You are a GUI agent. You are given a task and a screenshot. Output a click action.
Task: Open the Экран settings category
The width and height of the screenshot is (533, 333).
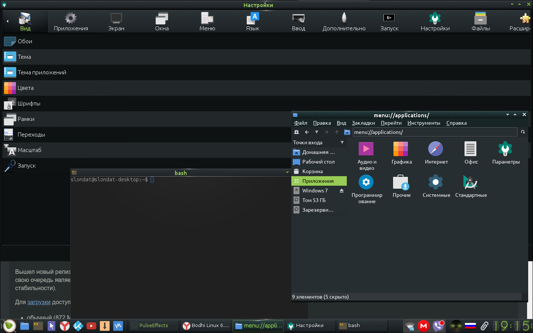(x=116, y=21)
